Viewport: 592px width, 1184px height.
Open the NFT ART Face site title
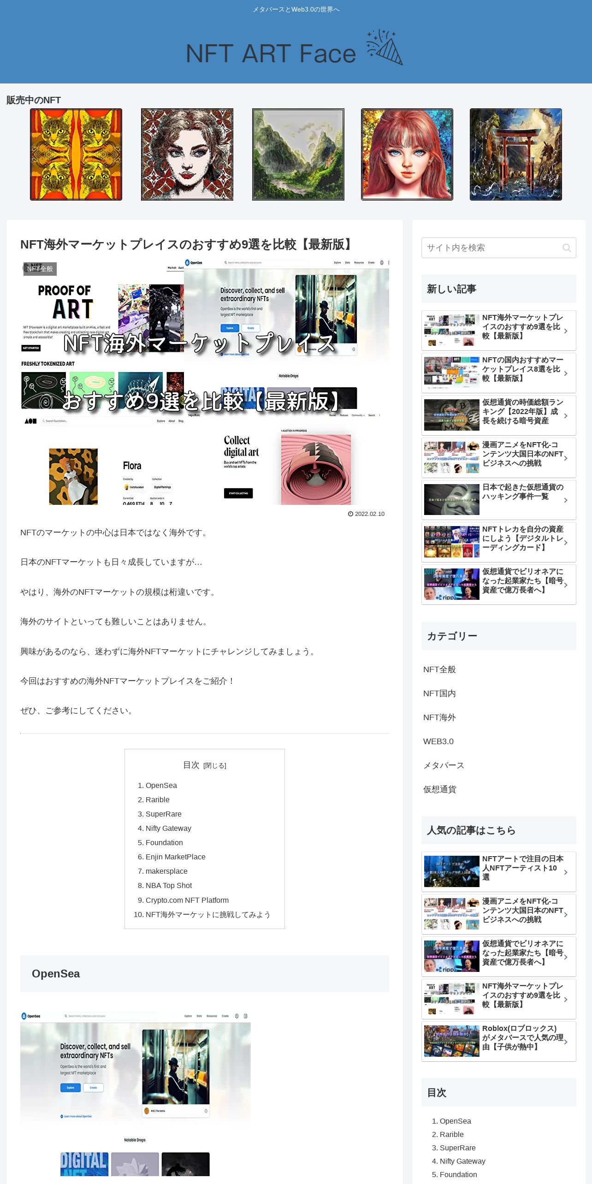[271, 53]
